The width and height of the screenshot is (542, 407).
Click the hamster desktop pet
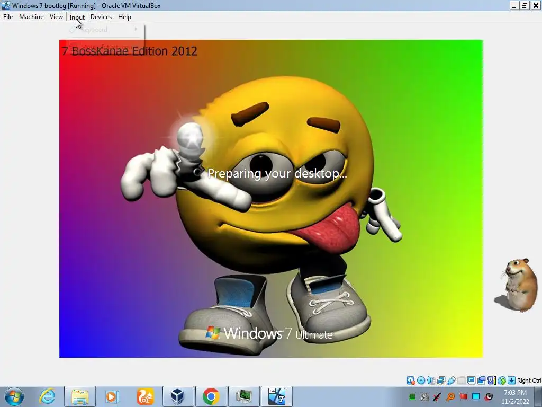(x=517, y=285)
